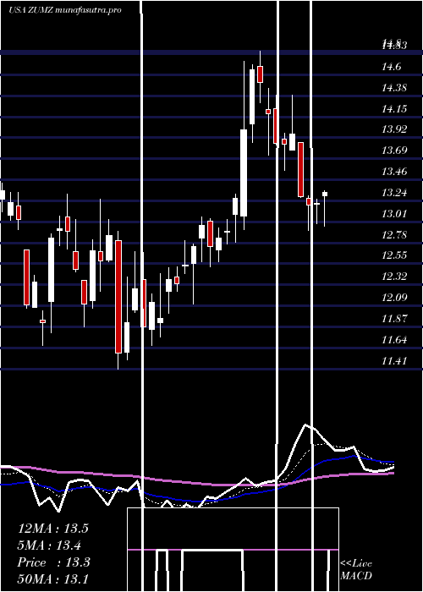Click the long red candlestick bottoming near 11.64
The width and height of the screenshot is (423, 592).
[x=118, y=296]
